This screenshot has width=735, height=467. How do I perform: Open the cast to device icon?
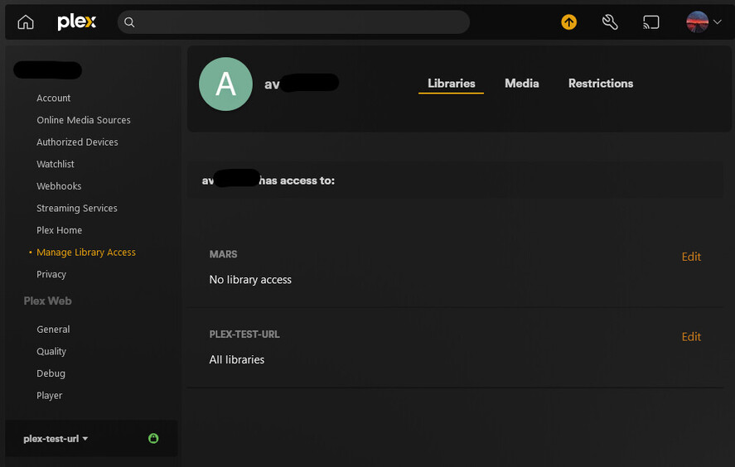(x=650, y=22)
